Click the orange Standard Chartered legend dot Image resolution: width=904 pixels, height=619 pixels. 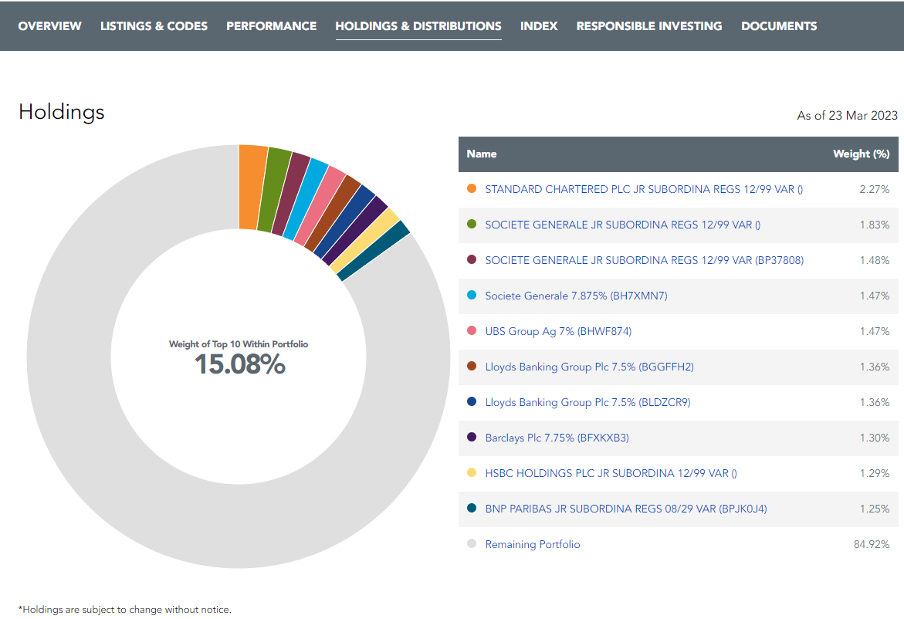472,189
